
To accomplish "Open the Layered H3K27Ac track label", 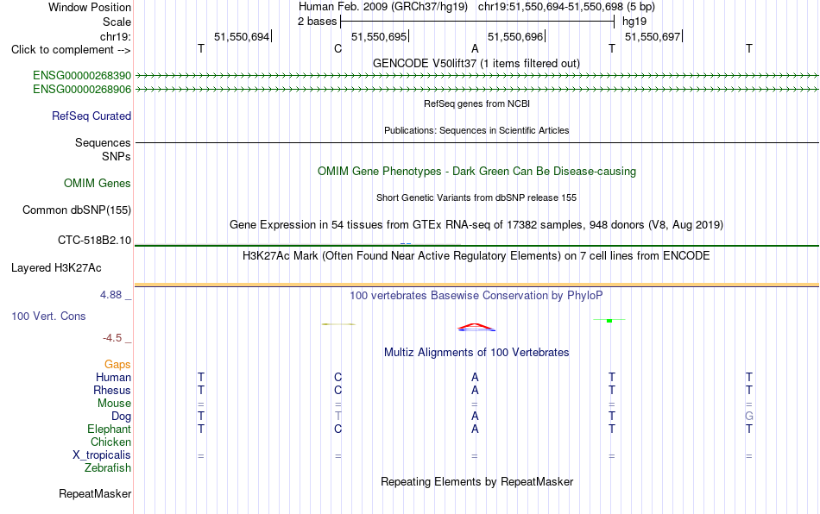I will [56, 268].
